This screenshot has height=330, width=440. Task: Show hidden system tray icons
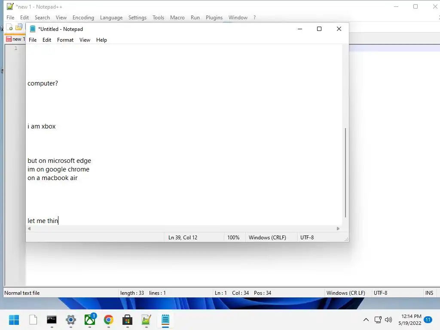click(x=366, y=320)
